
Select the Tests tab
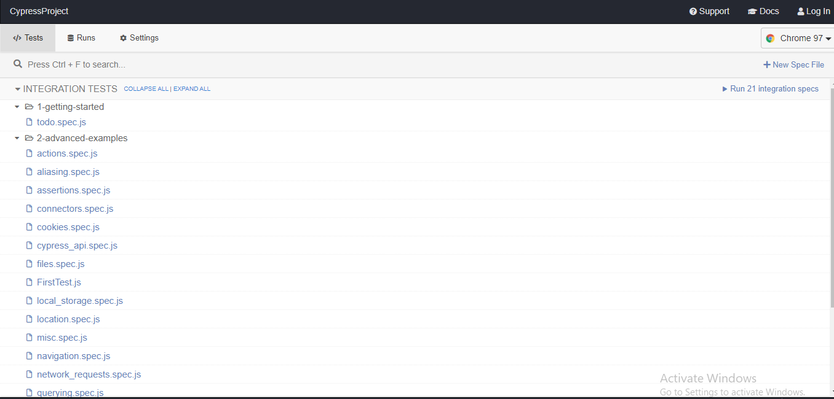coord(28,38)
